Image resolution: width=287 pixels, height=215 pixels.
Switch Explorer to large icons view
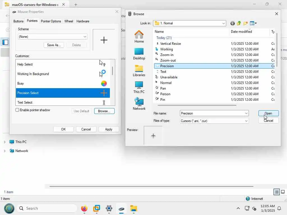click(x=283, y=192)
